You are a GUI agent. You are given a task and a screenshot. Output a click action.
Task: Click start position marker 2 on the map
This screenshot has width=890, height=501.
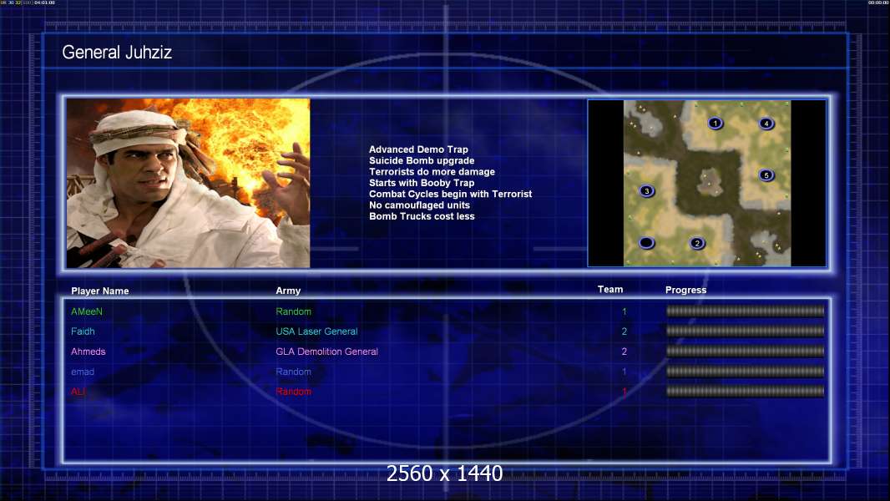[697, 244]
